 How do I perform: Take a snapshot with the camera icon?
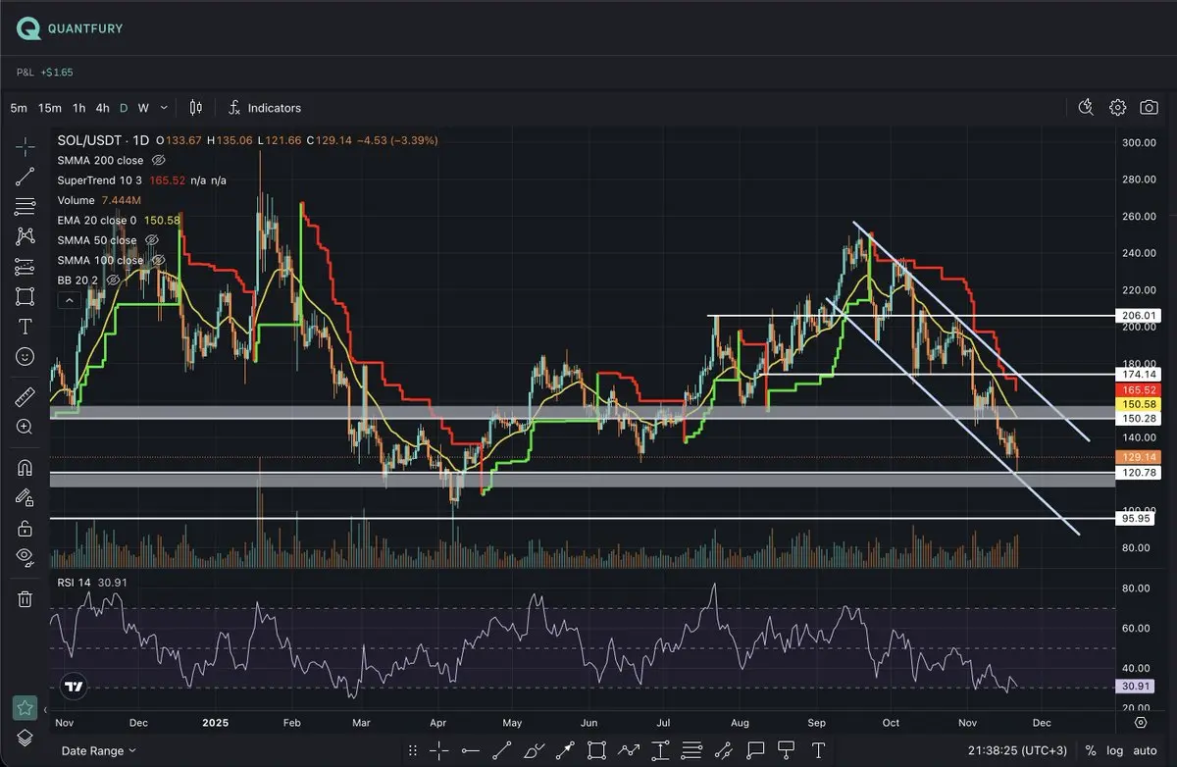pos(1149,108)
